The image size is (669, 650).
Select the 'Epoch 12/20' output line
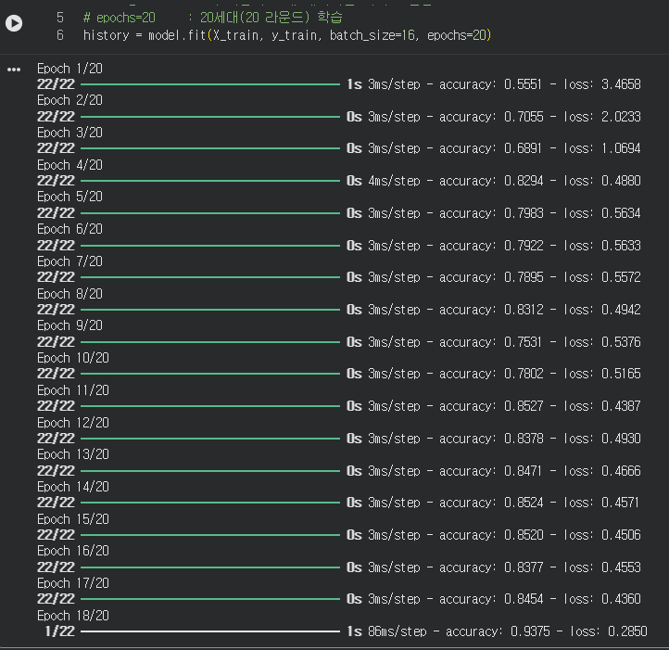[73, 423]
